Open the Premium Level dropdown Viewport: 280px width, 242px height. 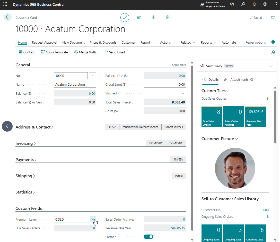point(93,219)
